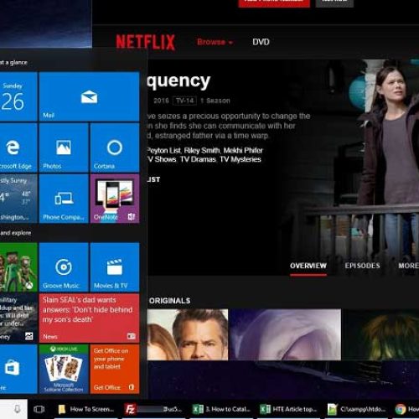Open the Get Office tile

(x=115, y=369)
